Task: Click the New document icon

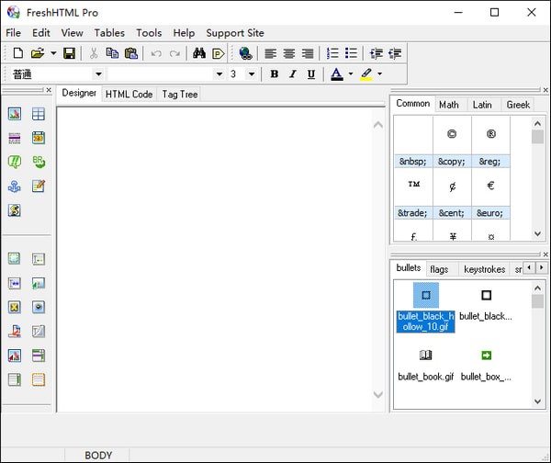Action: (17, 53)
